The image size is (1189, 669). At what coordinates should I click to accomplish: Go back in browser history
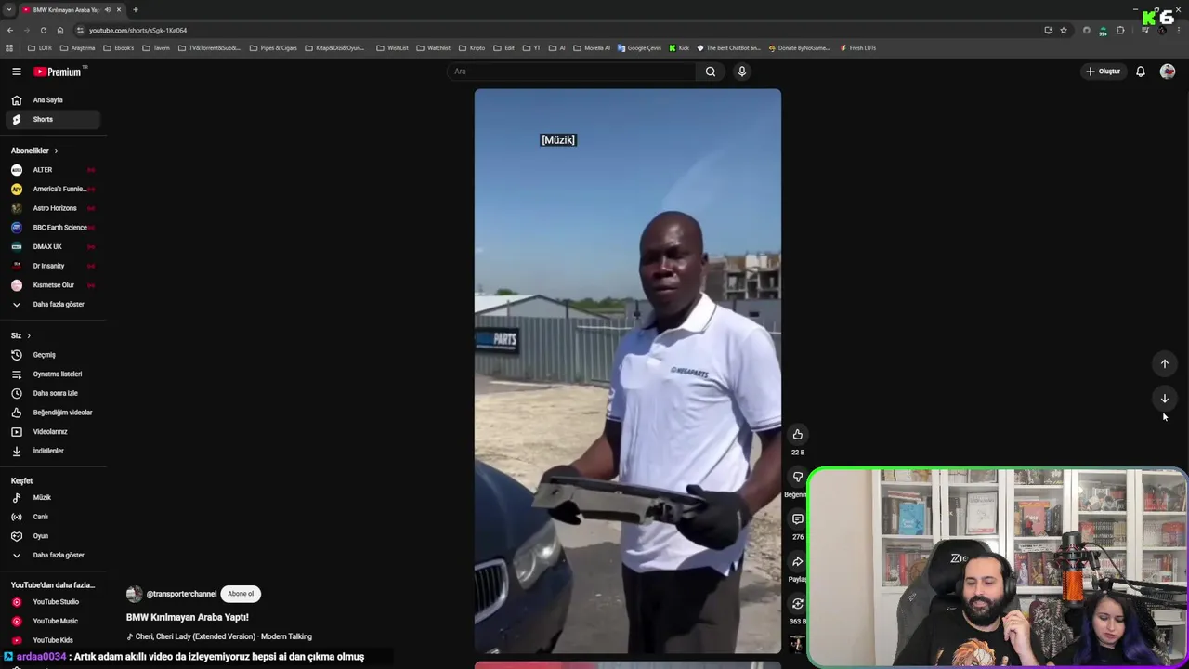click(x=9, y=30)
